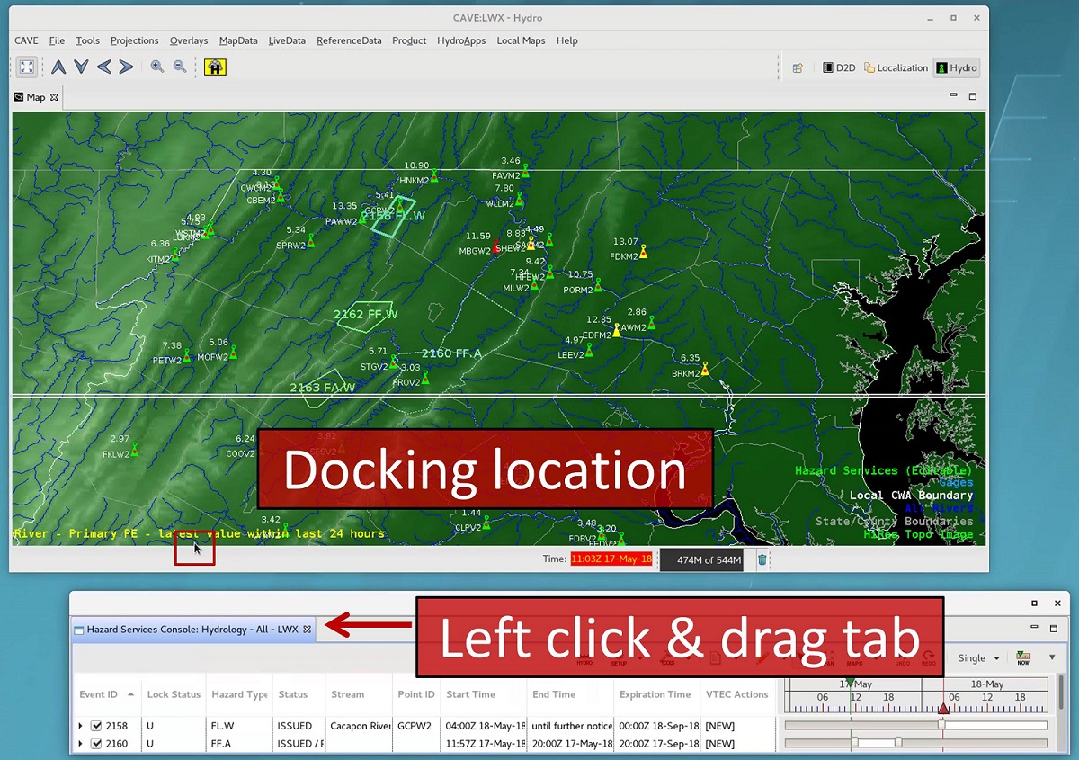Screen dimensions: 1079x760
Task: Click the trash can garbage-collection icon
Action: (762, 559)
